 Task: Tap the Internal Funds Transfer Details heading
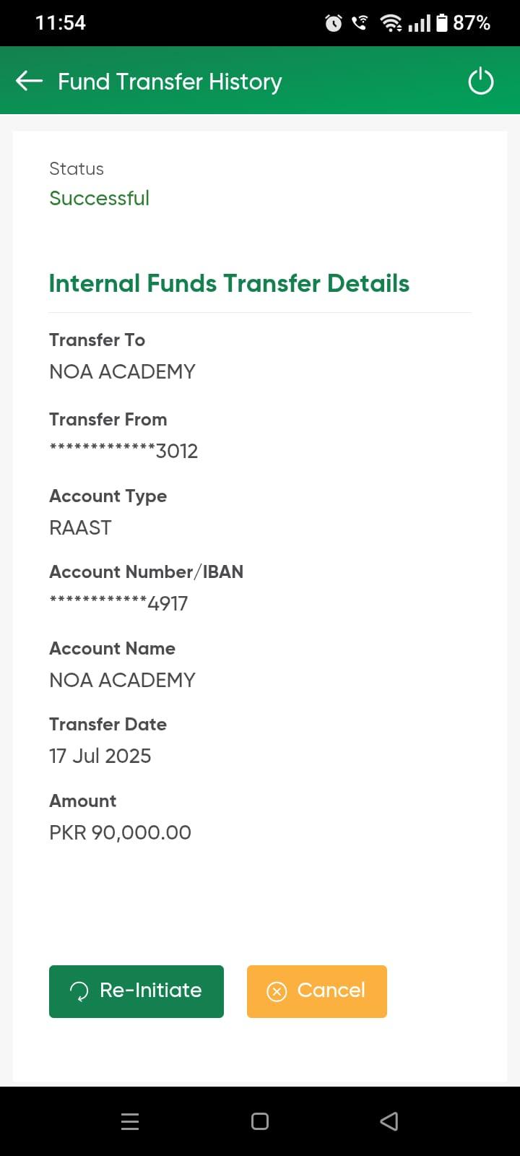(x=229, y=283)
